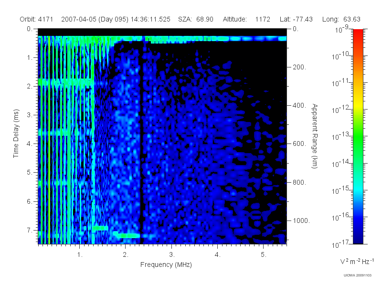Image resolution: width=382 pixels, height=287 pixels.
Task: Click the 'V² m⁻² Hz⁻¹' units label
Action: point(357,261)
